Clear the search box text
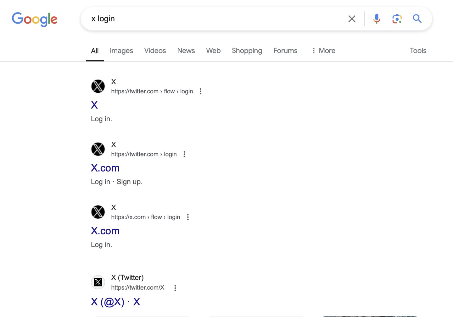Image resolution: width=453 pixels, height=317 pixels. click(352, 19)
